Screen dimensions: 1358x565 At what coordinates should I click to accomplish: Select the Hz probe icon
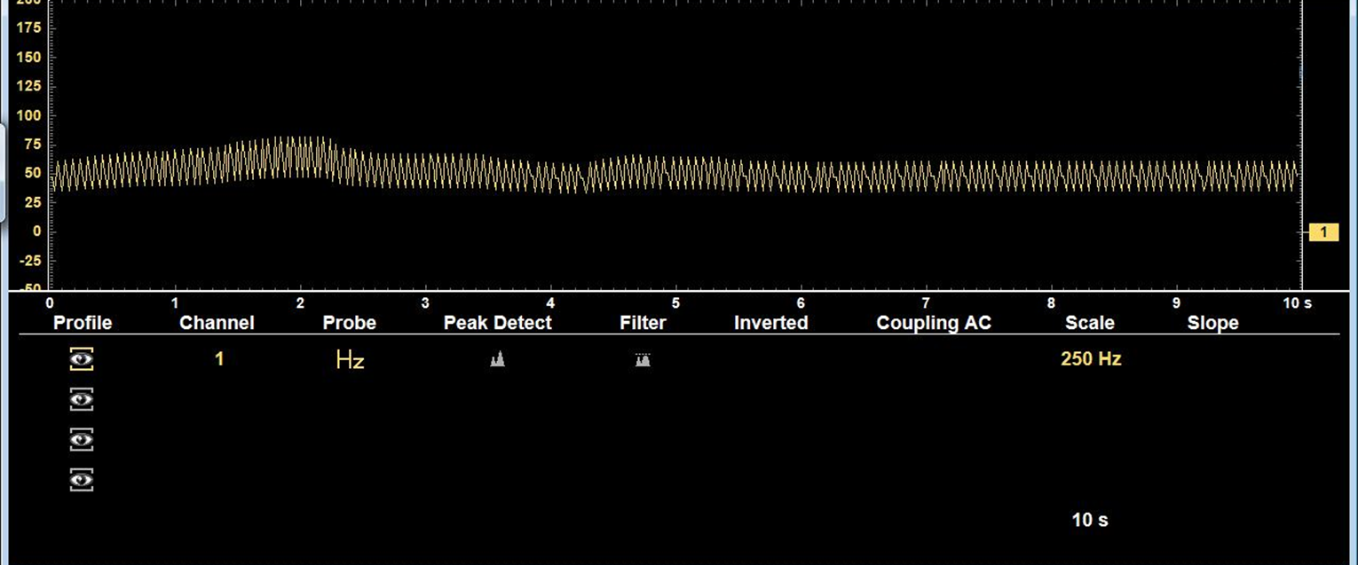(x=350, y=359)
